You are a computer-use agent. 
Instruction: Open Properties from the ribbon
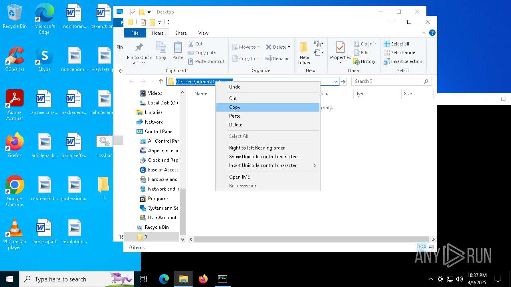(340, 53)
